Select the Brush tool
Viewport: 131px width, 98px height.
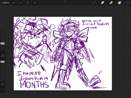(94, 3)
